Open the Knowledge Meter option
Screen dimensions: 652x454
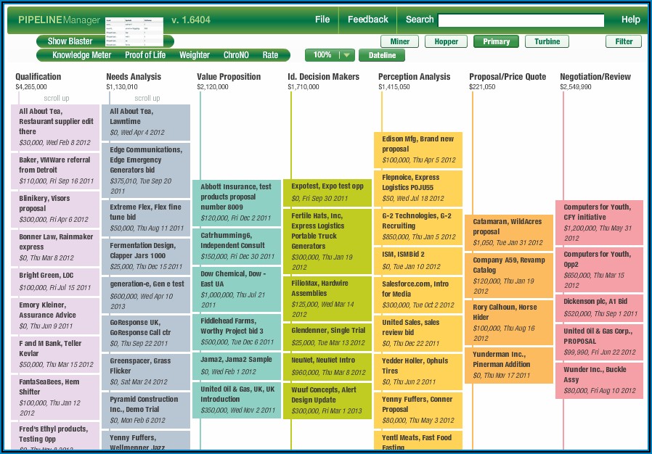tap(81, 55)
